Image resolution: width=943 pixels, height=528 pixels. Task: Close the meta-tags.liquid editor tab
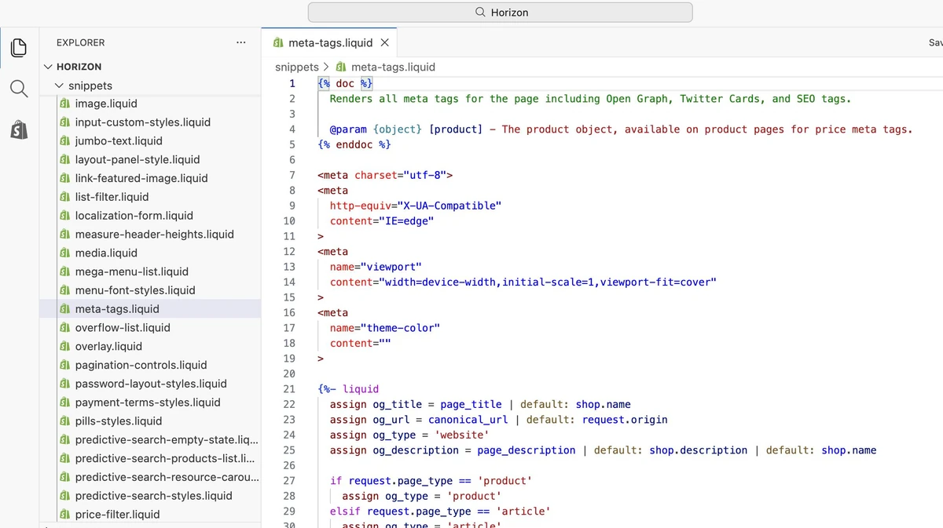tap(384, 42)
